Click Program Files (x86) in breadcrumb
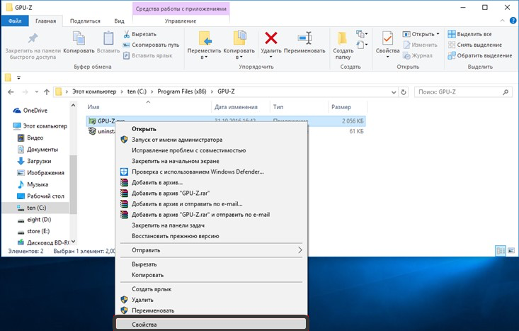The image size is (519, 331). coord(182,91)
